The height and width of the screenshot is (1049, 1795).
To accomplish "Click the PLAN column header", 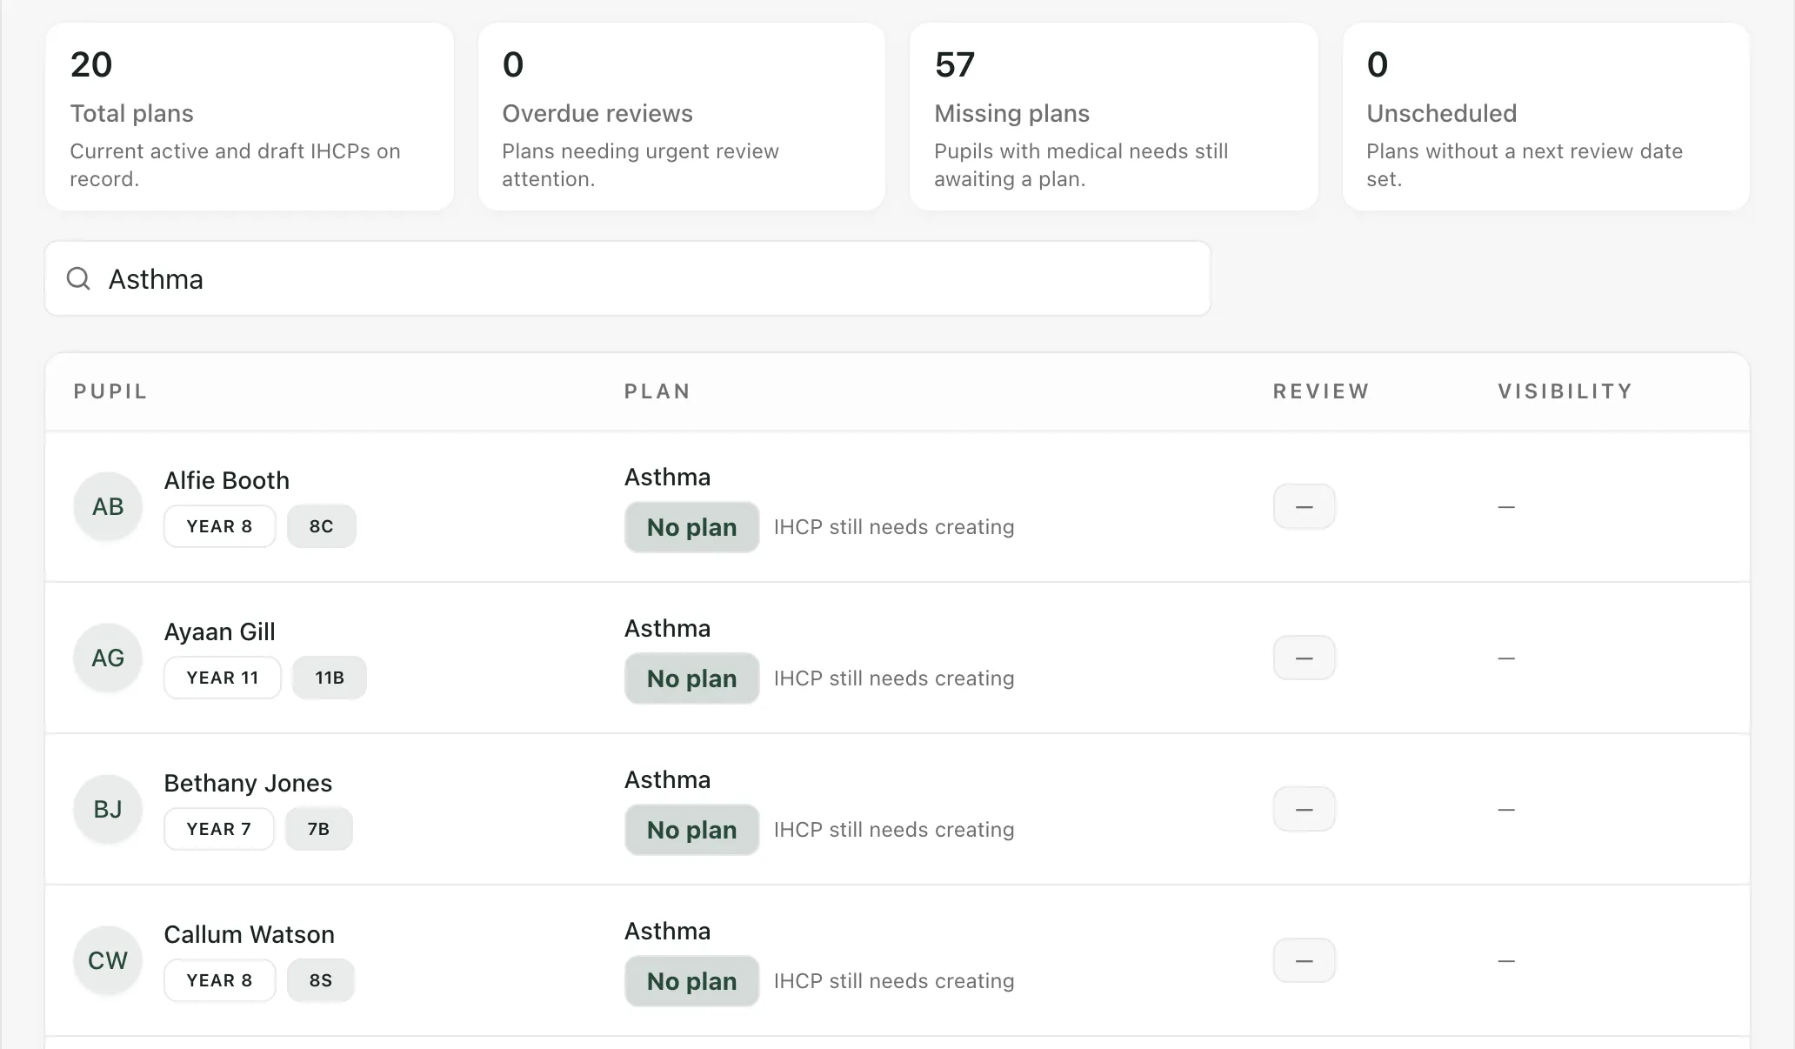I will (657, 391).
